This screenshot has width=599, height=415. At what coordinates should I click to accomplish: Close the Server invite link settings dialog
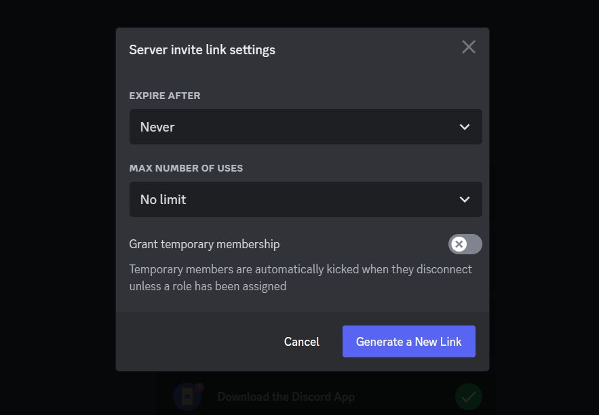click(468, 47)
